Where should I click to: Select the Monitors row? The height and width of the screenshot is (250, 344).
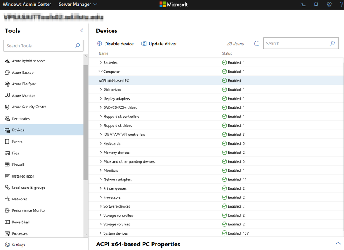216,170
